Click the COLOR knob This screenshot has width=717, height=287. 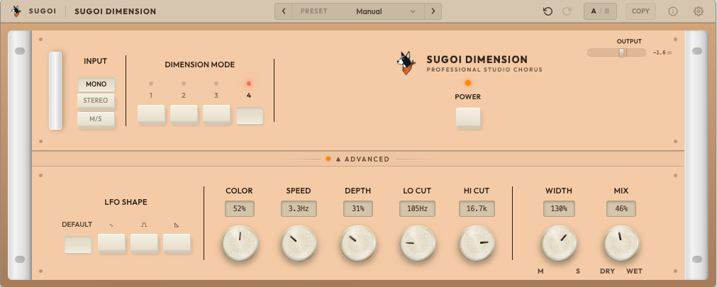pos(240,244)
